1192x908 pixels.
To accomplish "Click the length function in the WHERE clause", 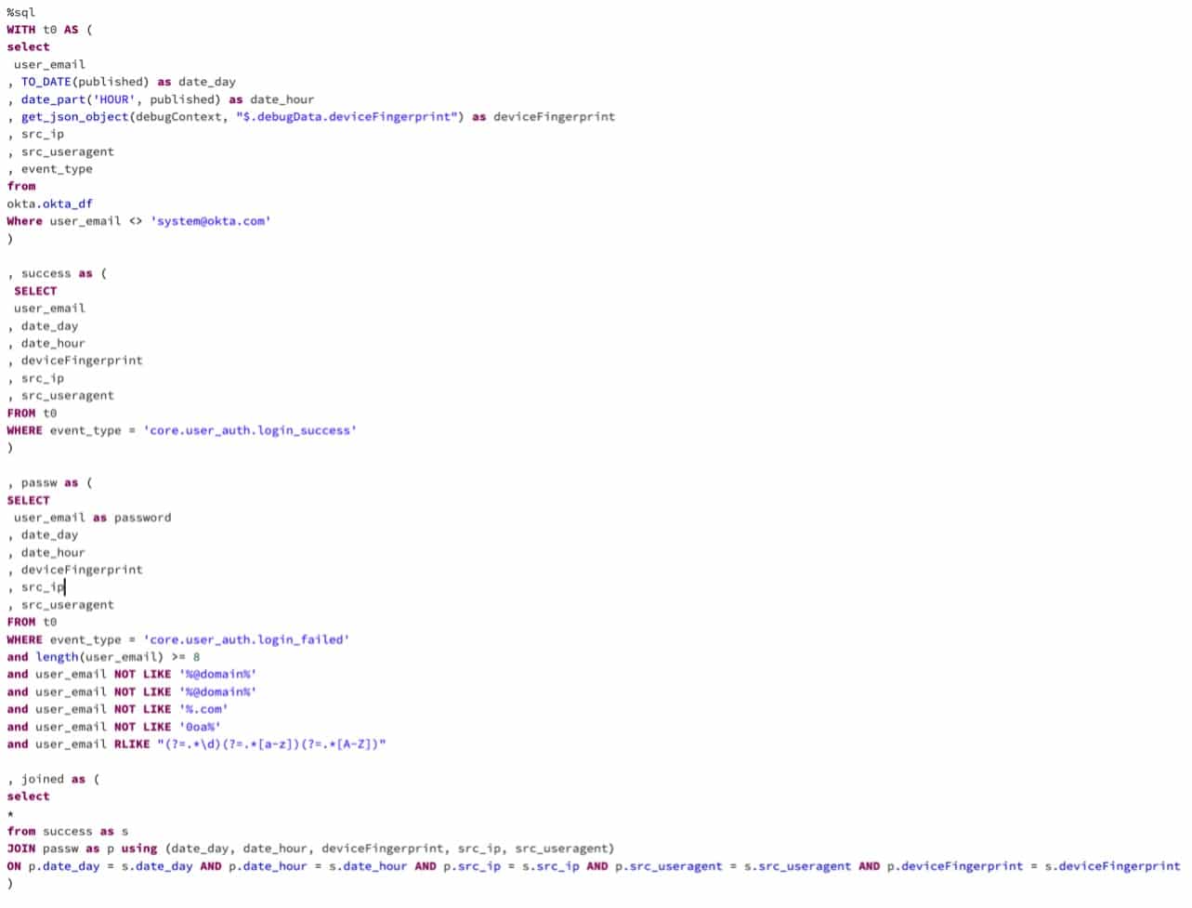I will click(57, 657).
